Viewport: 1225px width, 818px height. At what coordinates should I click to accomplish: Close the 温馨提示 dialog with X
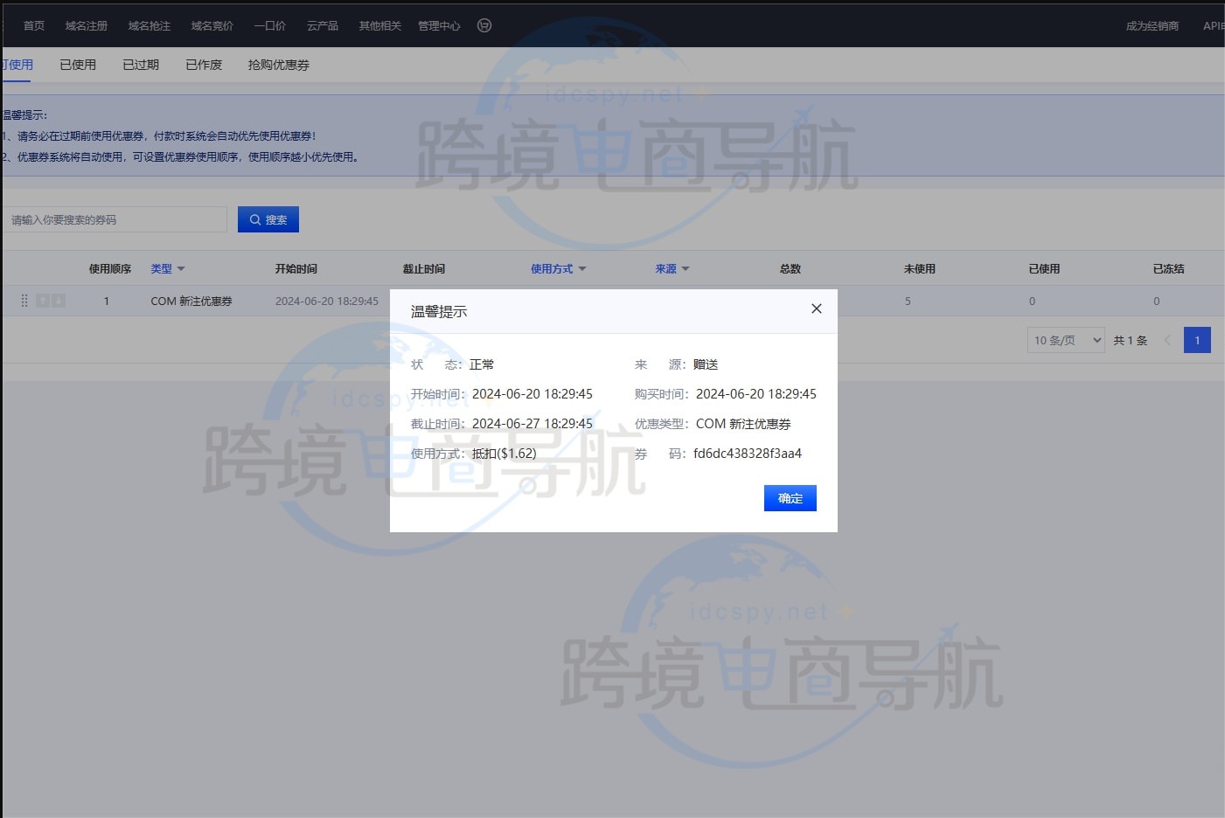[x=816, y=308]
